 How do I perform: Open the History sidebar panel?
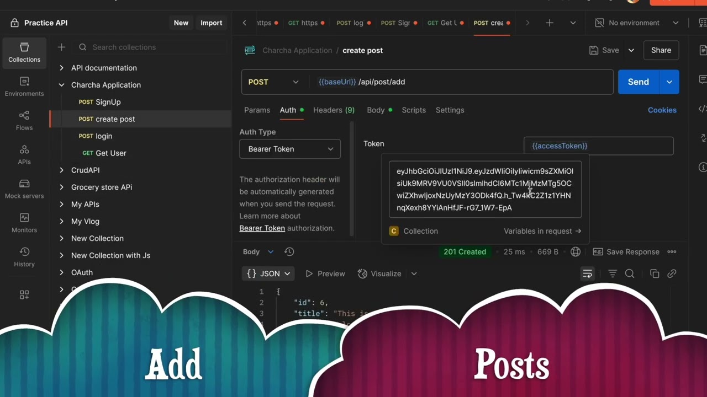tap(24, 257)
